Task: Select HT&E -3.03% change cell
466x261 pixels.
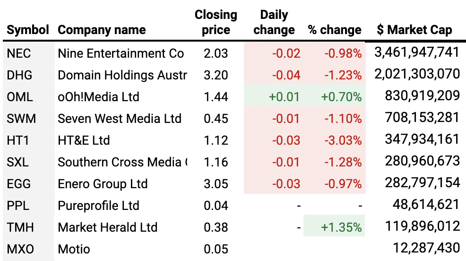Action: (342, 140)
